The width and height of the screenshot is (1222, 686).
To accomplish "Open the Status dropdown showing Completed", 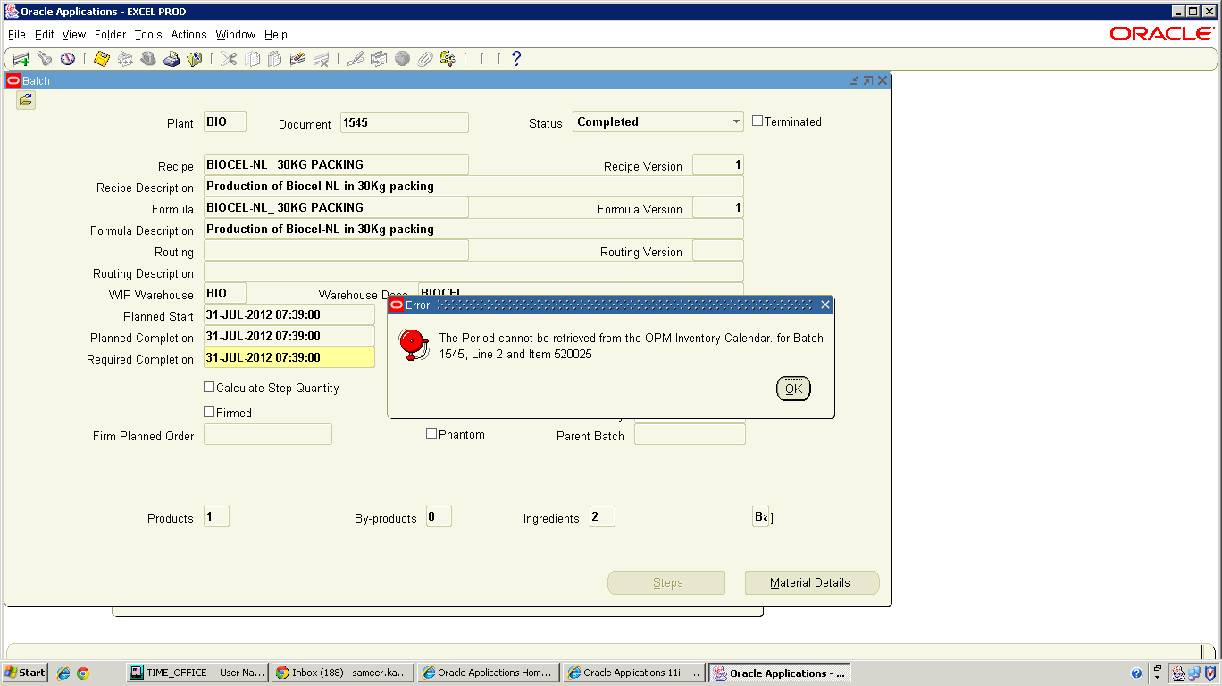I will pyautogui.click(x=658, y=122).
